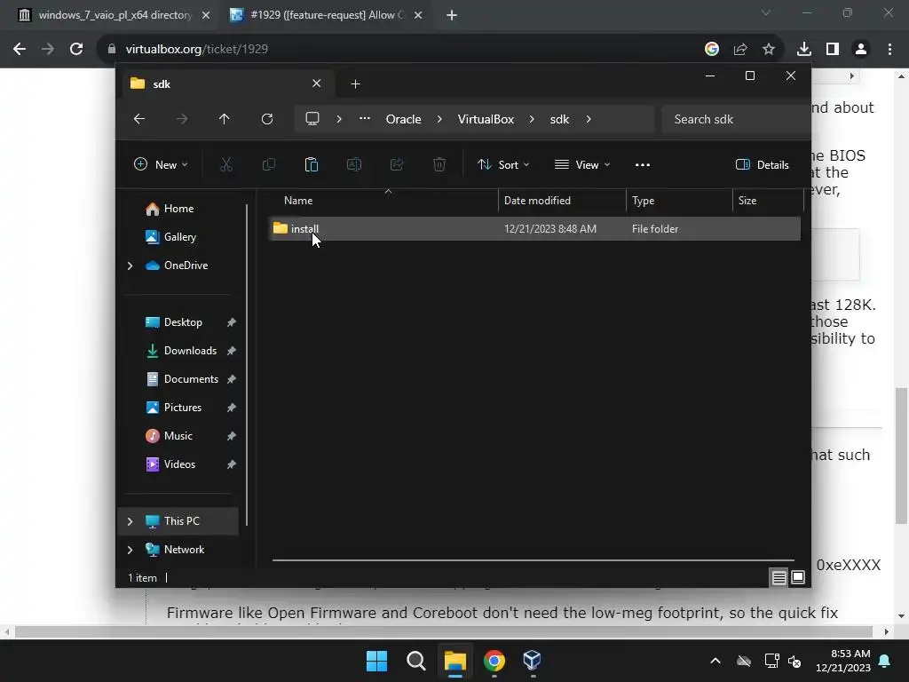Open the View dropdown menu
909x682 pixels.
point(582,164)
